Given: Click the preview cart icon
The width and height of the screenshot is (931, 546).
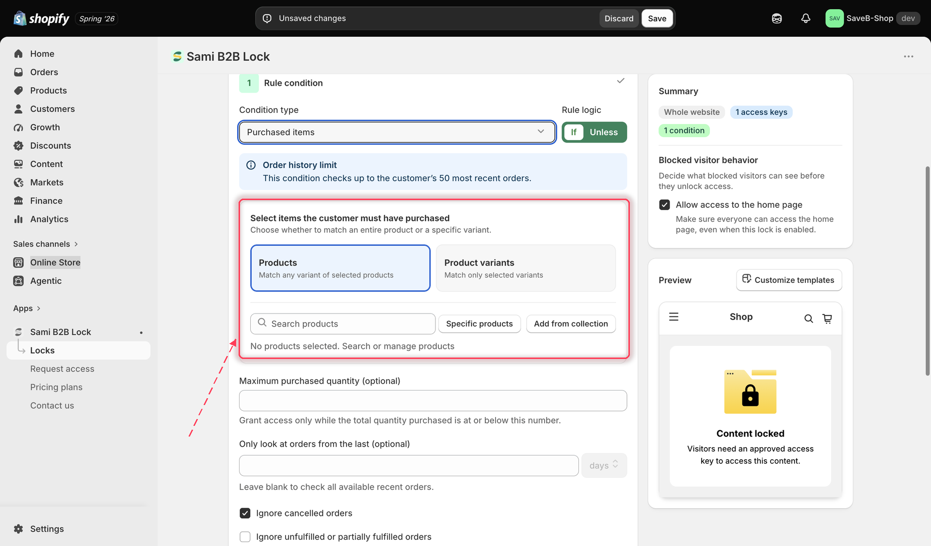Looking at the screenshot, I should (827, 318).
